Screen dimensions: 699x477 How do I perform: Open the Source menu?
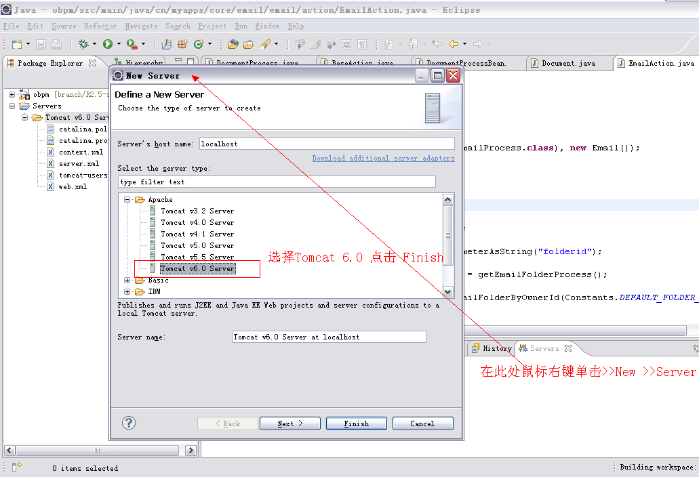[64, 26]
